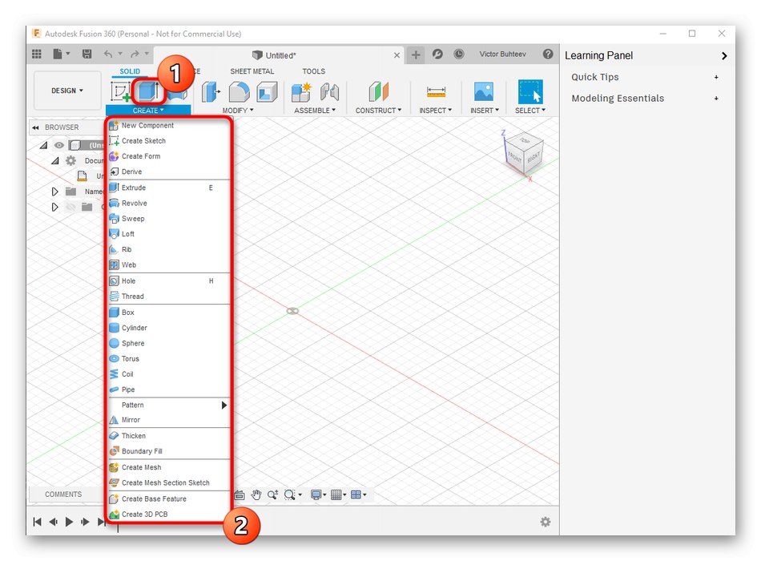
Task: Click the Measure ruler Inspect icon
Action: click(x=436, y=92)
